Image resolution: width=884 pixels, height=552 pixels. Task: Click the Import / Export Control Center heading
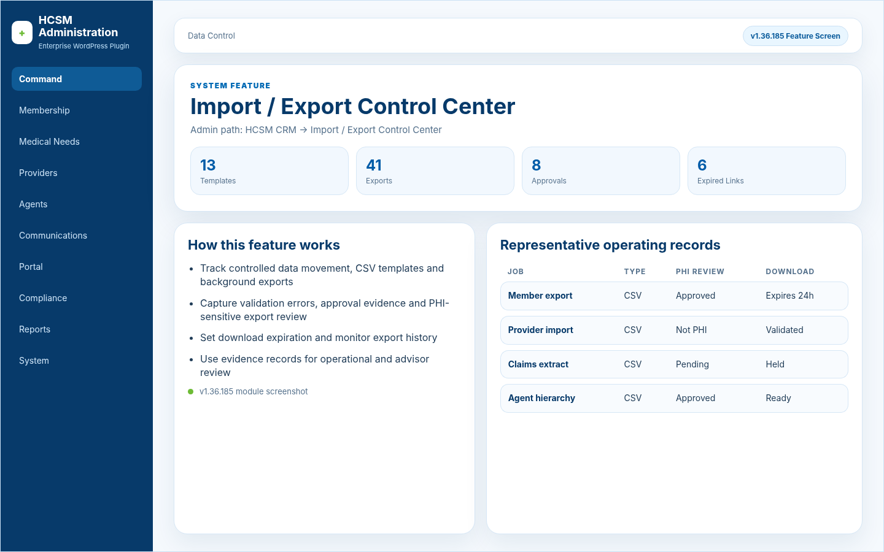pyautogui.click(x=352, y=107)
